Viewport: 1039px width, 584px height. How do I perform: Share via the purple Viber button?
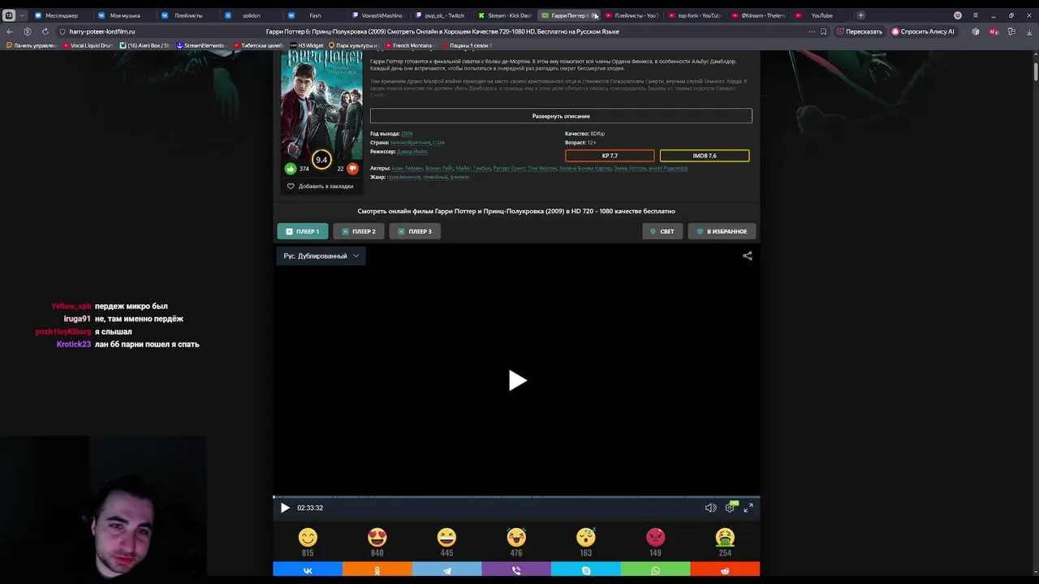pos(516,570)
